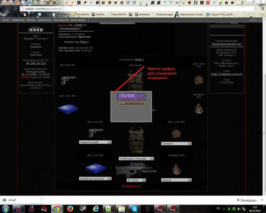The height and width of the screenshot is (213, 266).
Task: Click the rifle image above ФТ 200М dropdown
Action: click(136, 170)
